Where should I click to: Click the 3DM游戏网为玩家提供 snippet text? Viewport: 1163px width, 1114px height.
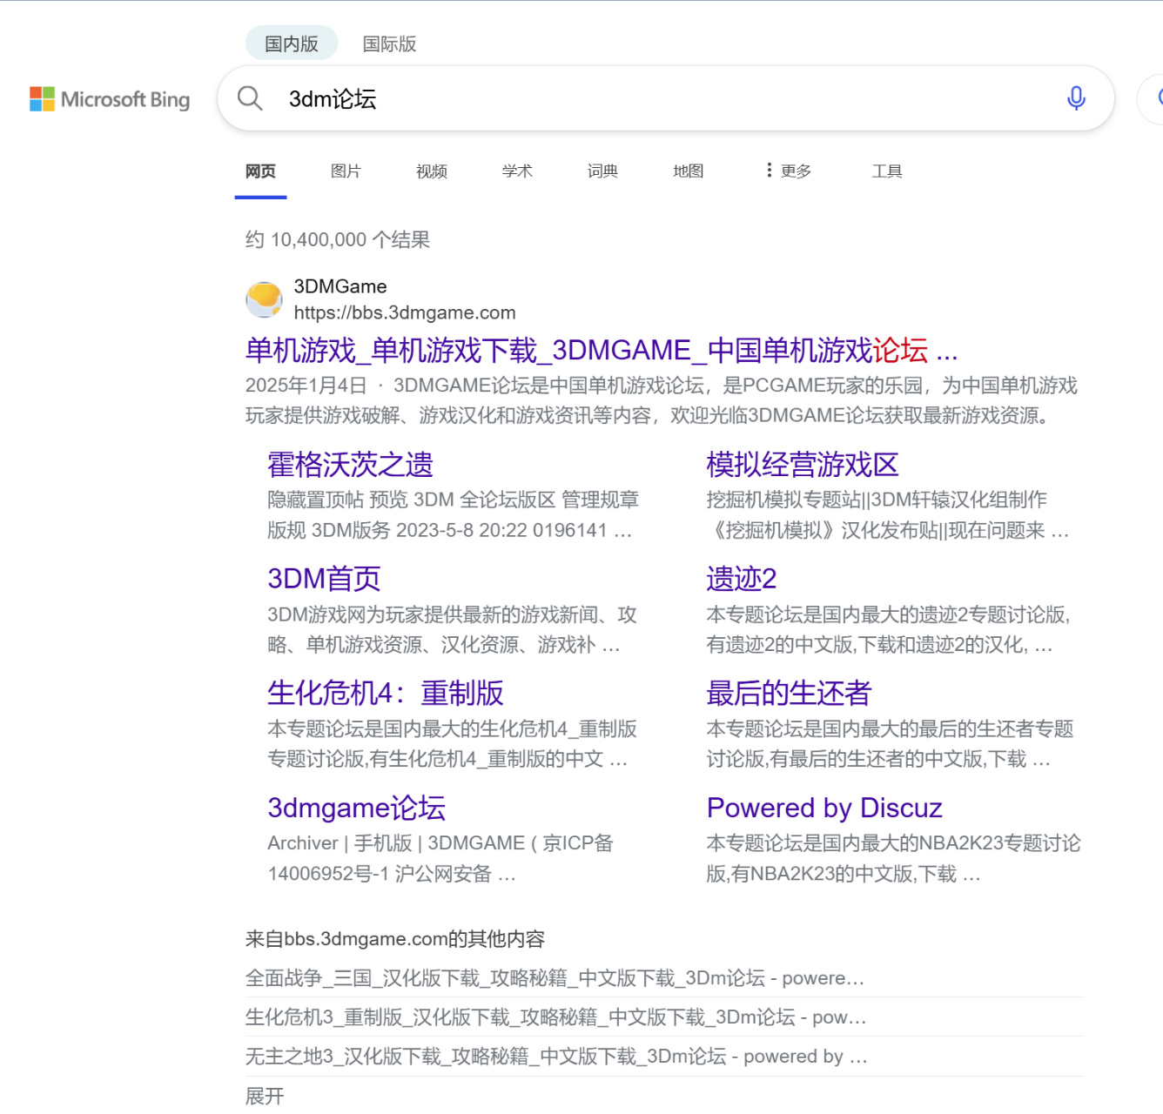[x=453, y=629]
